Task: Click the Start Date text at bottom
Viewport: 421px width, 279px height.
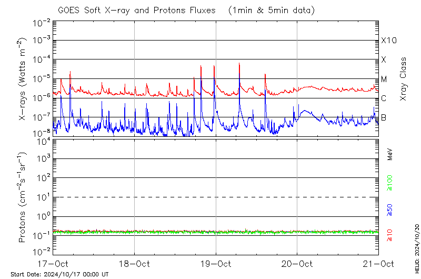Action: click(59, 274)
